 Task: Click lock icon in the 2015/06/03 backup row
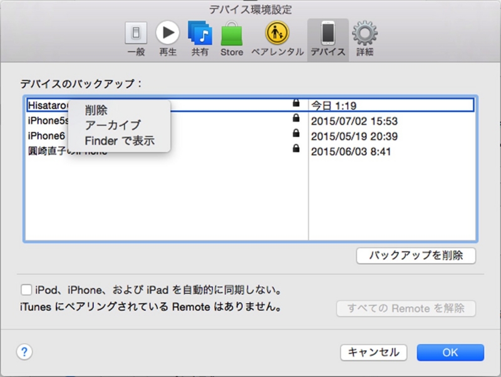point(296,148)
